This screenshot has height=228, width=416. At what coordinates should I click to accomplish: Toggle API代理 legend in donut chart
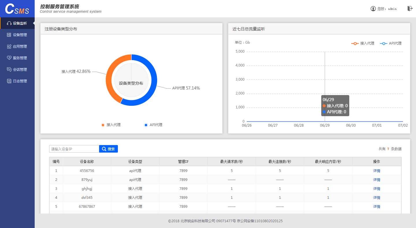point(153,125)
